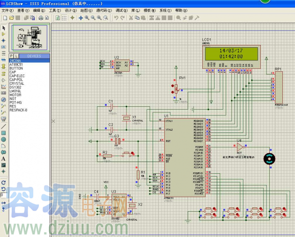Click the horizontal mirror flip icon

(x=3, y=202)
